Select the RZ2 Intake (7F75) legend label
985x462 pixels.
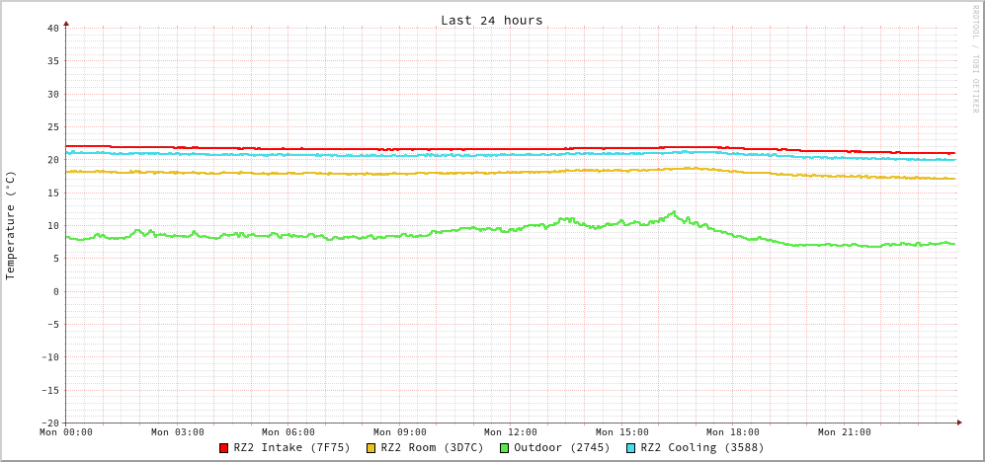(x=291, y=448)
